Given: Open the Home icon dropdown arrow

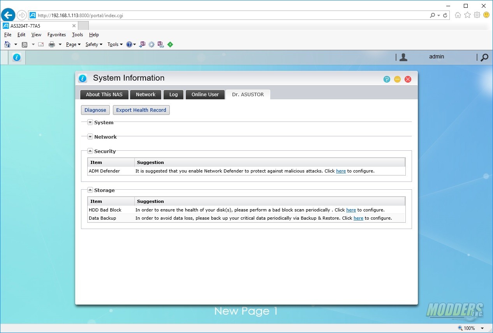Looking at the screenshot, I should click(16, 44).
